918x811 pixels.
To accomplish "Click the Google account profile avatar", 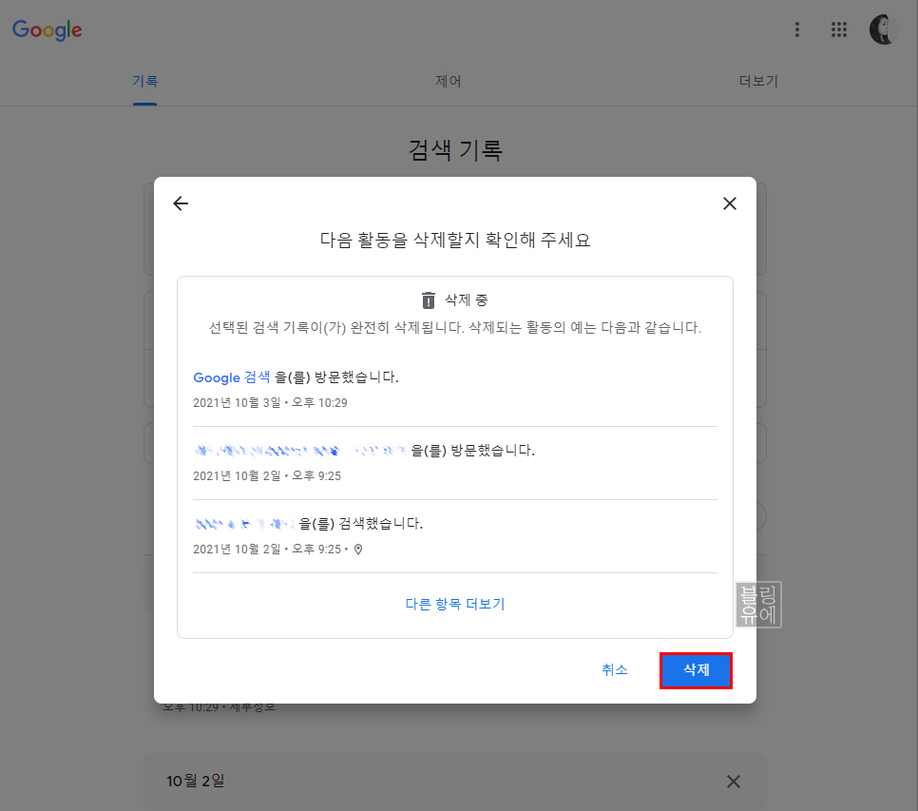I will [882, 29].
